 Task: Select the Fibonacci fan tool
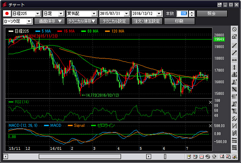tap(234, 82)
